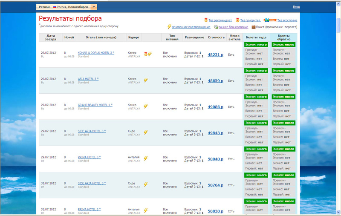341x216 pixels.
Task: Click the lightning icon beside мгновенное подтверждение
Action: [169, 26]
